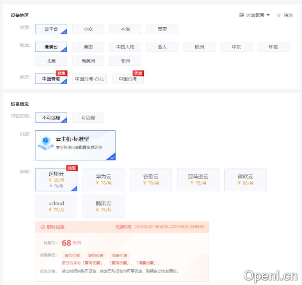Pick the 非洲 region

point(125,61)
